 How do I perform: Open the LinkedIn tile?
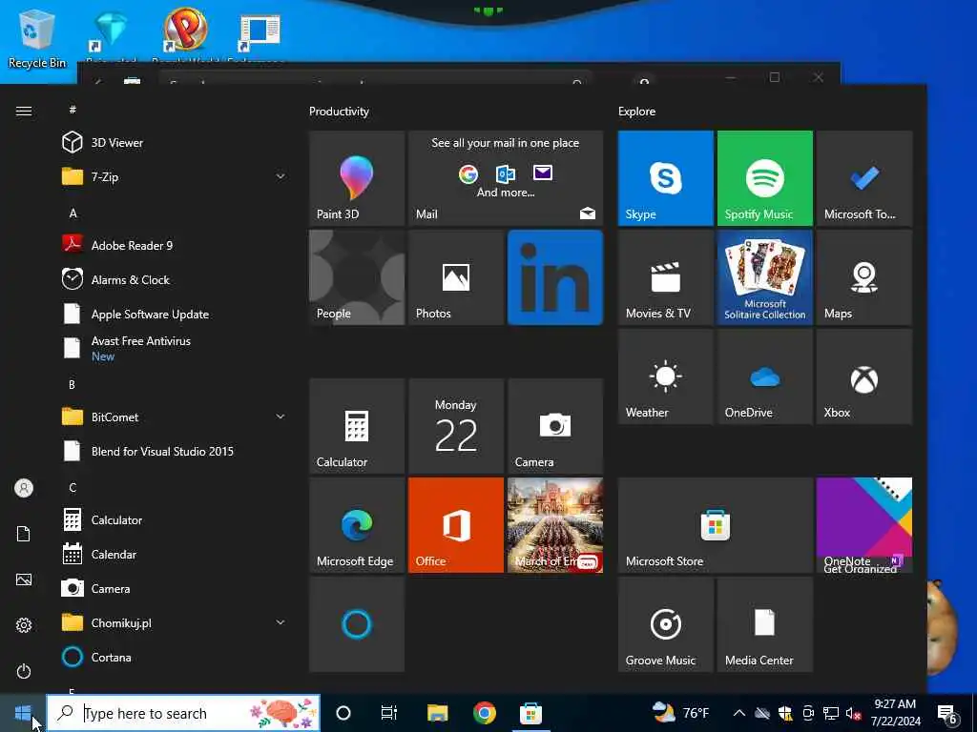point(555,277)
